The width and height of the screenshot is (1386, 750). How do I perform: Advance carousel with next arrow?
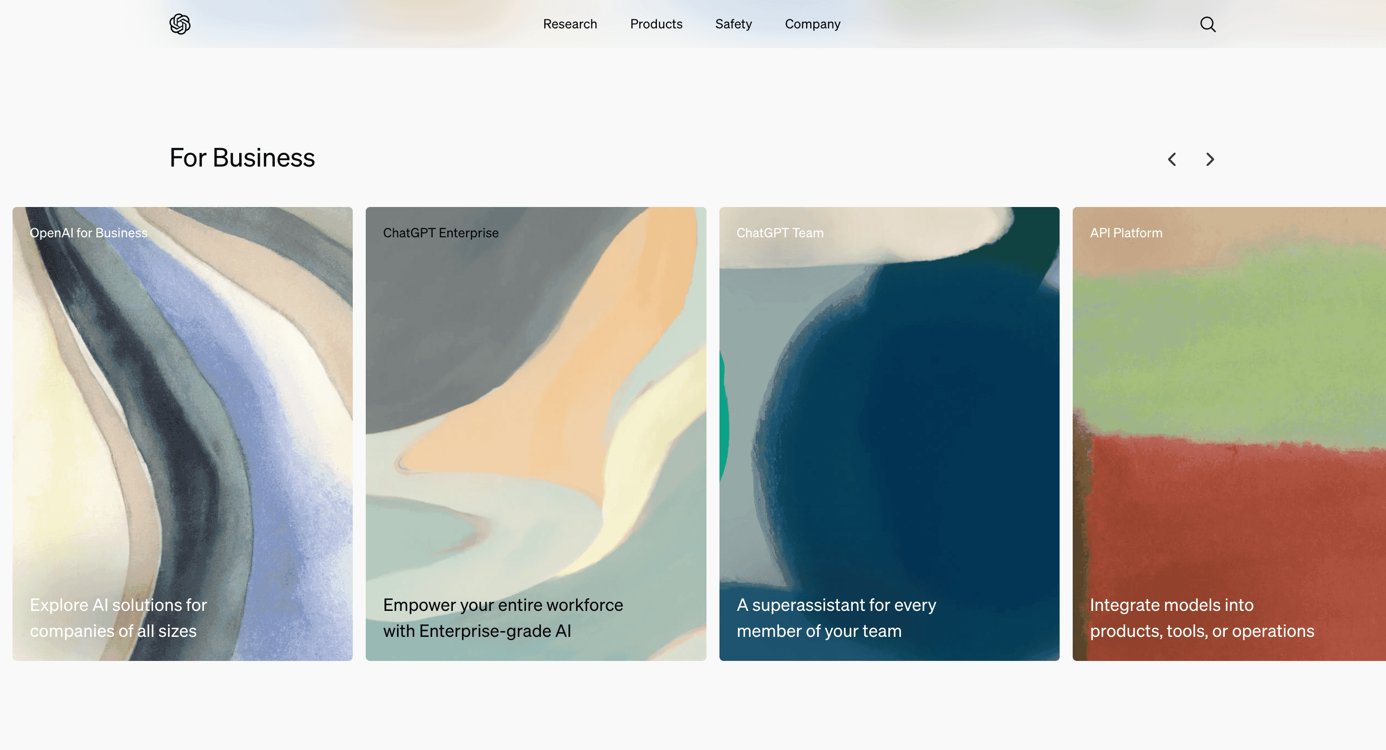pos(1210,159)
